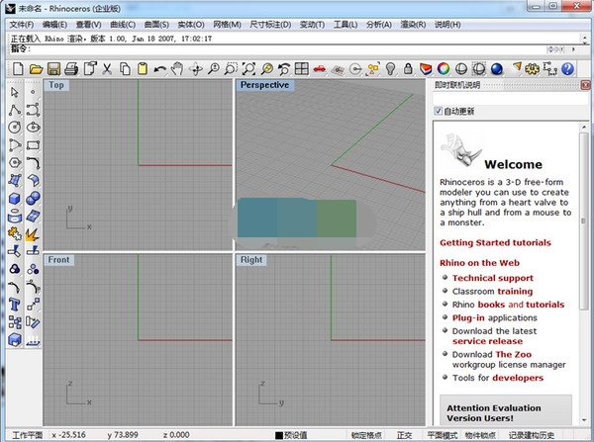Click the Open file folder icon
This screenshot has width=594, height=442.
pyautogui.click(x=36, y=69)
